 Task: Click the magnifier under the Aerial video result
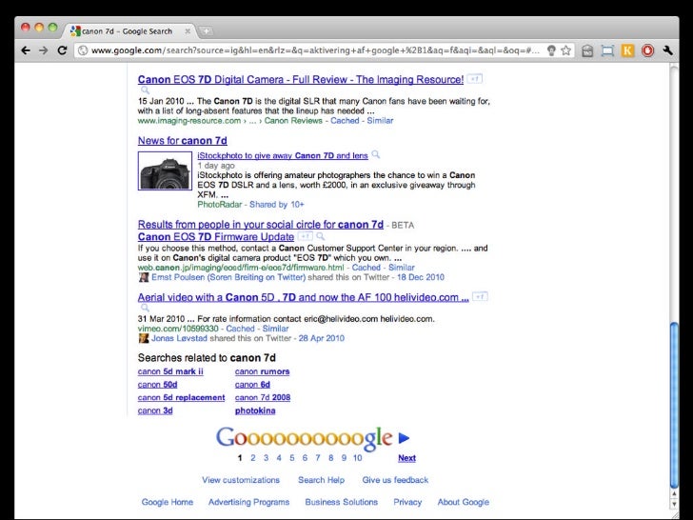click(145, 308)
